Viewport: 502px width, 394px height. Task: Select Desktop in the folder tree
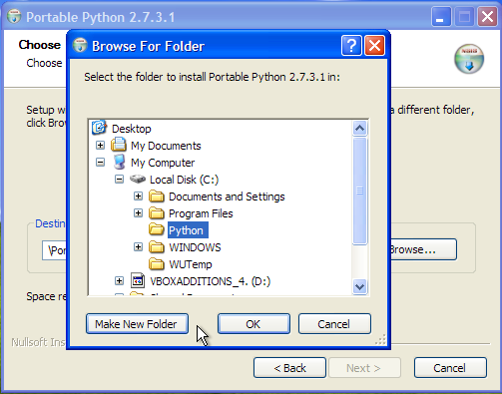132,129
